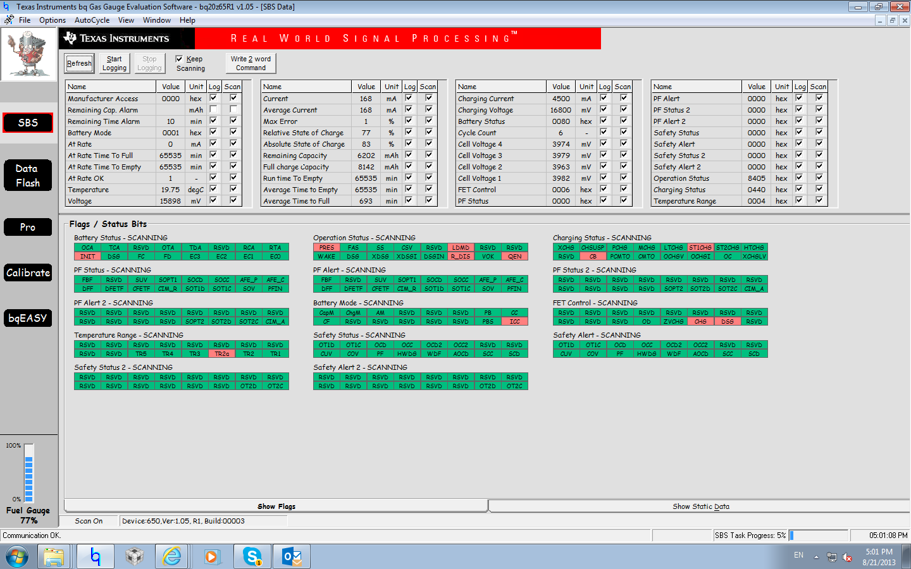The width and height of the screenshot is (911, 569).
Task: Click the R_DIS flag in Operation Status
Action: pyautogui.click(x=461, y=257)
